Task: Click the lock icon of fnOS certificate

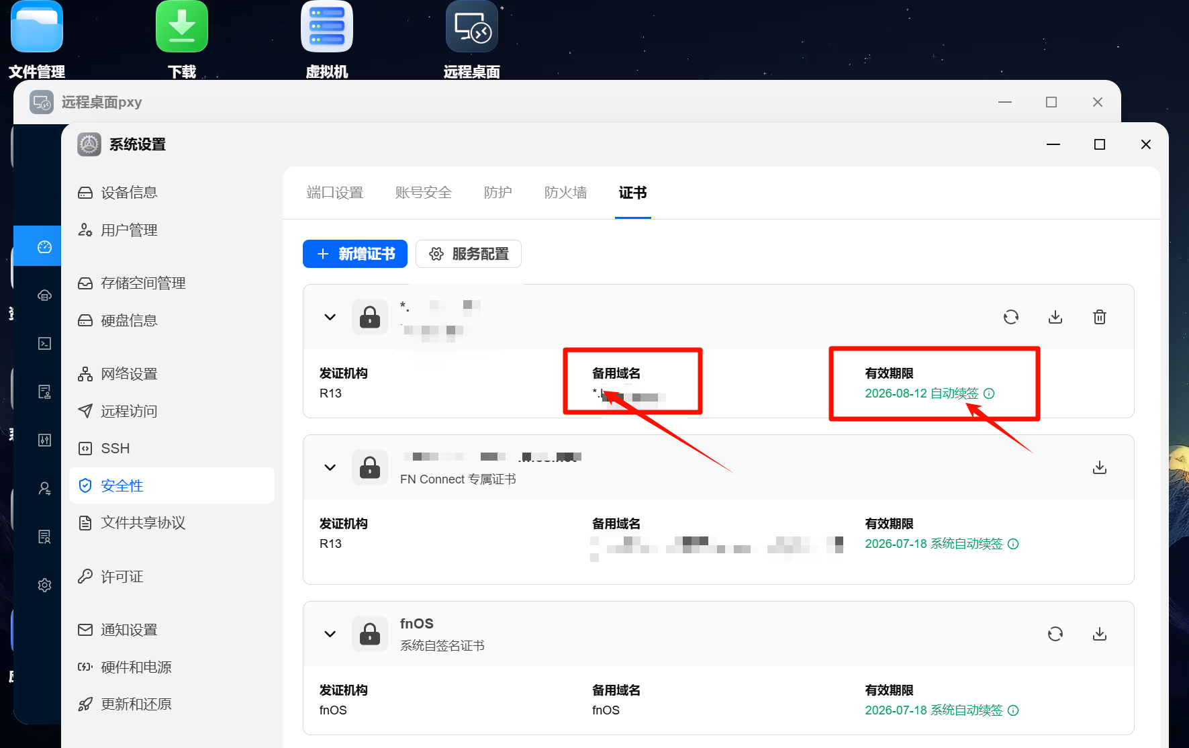Action: click(x=370, y=634)
